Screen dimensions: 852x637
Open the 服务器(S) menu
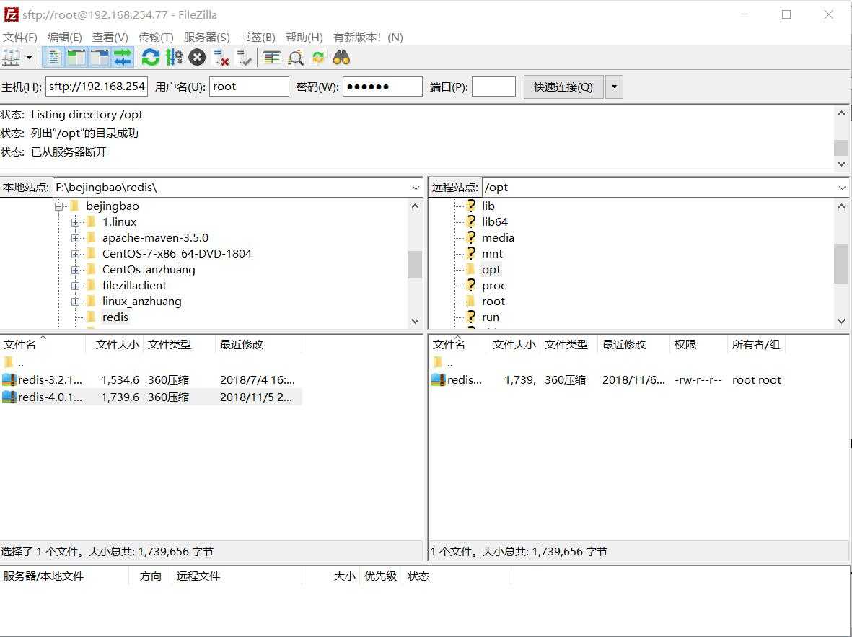pos(206,37)
